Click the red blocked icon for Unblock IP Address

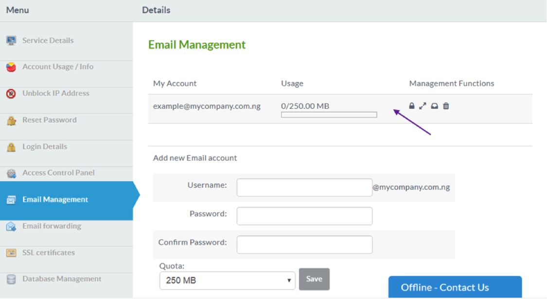click(x=11, y=94)
